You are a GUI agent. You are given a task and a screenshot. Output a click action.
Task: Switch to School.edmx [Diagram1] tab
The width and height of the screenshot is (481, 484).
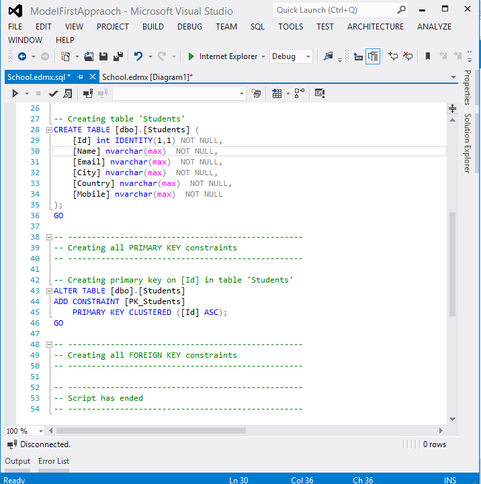pyautogui.click(x=147, y=77)
